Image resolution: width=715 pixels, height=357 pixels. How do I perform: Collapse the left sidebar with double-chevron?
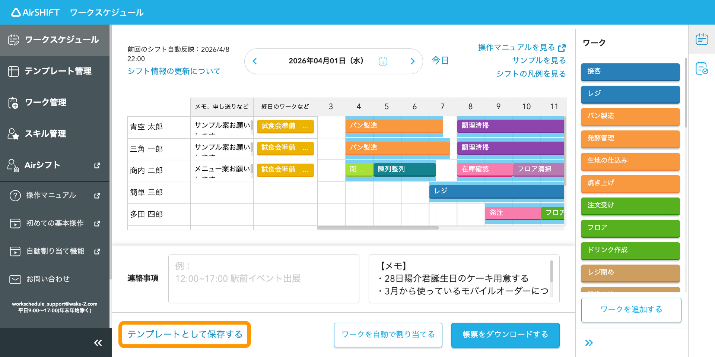[x=98, y=343]
